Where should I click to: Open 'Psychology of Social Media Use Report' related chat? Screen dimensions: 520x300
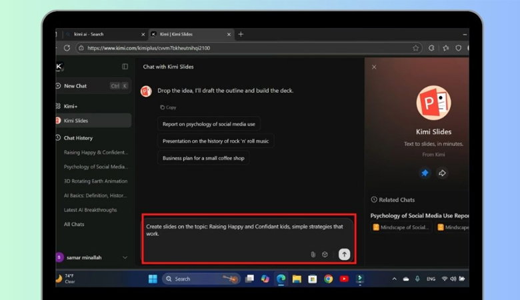419,215
